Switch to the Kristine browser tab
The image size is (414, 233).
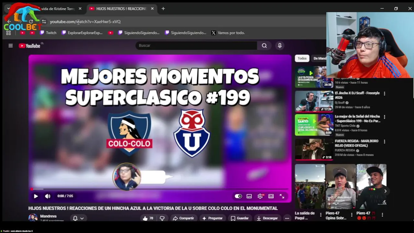(x=58, y=9)
